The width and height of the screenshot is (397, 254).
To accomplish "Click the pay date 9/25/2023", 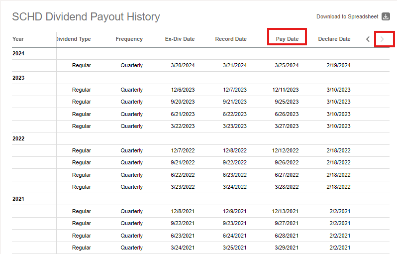I will pyautogui.click(x=287, y=102).
